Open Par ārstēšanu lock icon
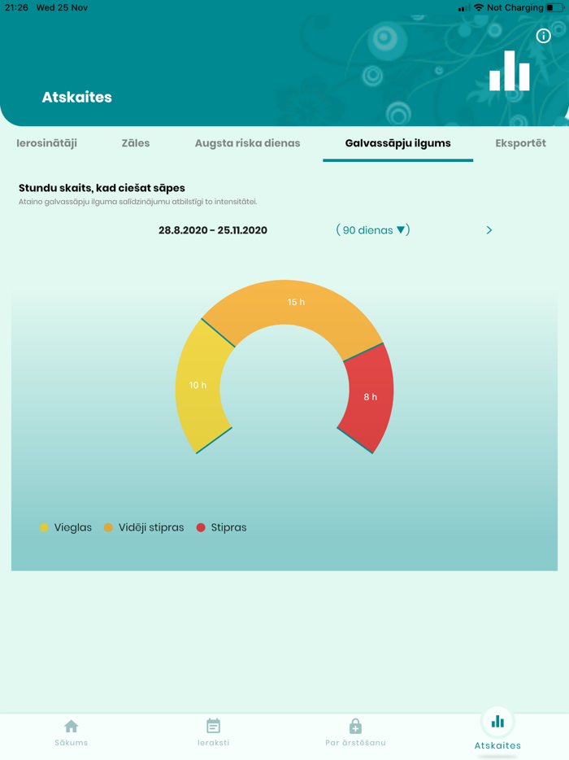Image resolution: width=569 pixels, height=760 pixels. click(x=355, y=726)
